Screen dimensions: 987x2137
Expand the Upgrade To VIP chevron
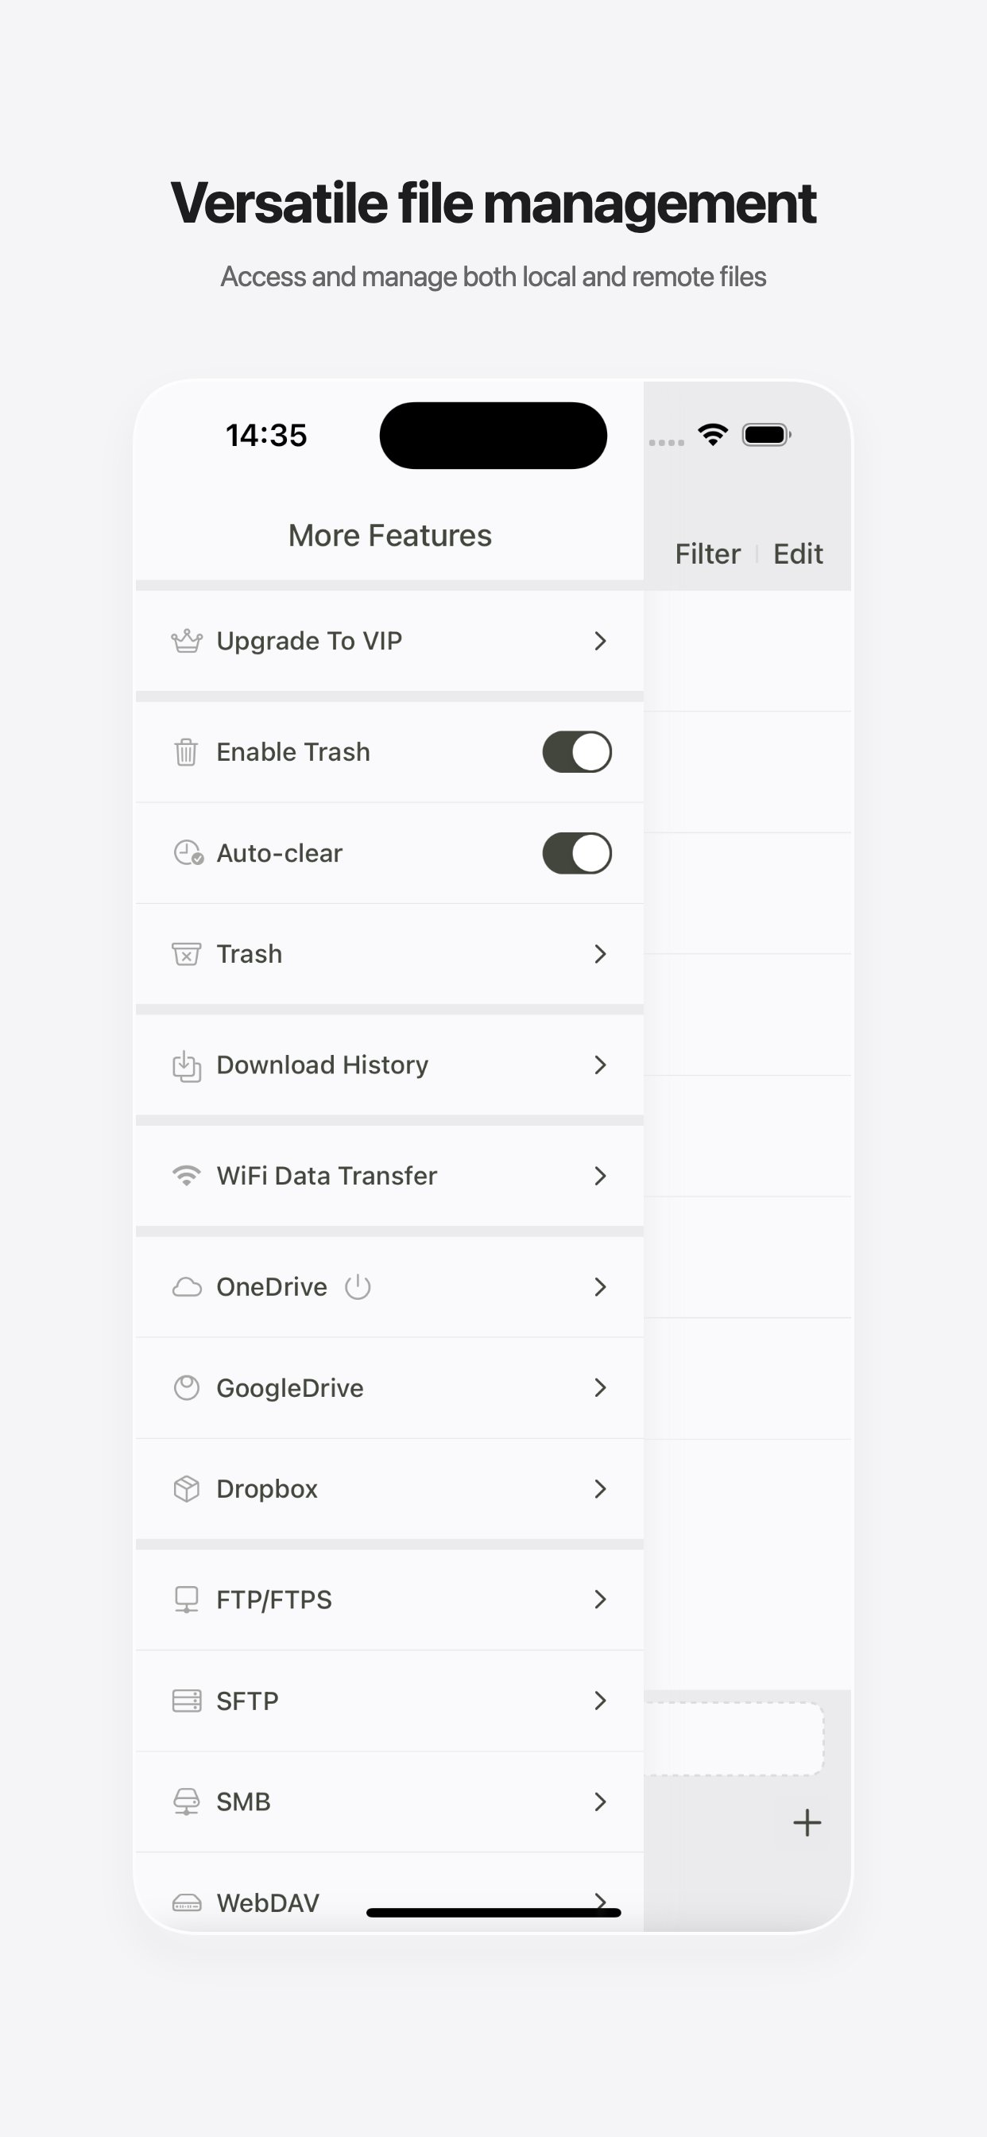coord(601,642)
